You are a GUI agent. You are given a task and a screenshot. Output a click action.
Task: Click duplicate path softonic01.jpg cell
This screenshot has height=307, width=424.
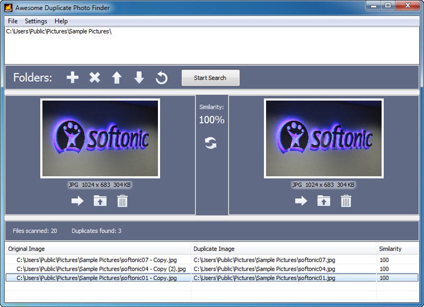tap(264, 278)
